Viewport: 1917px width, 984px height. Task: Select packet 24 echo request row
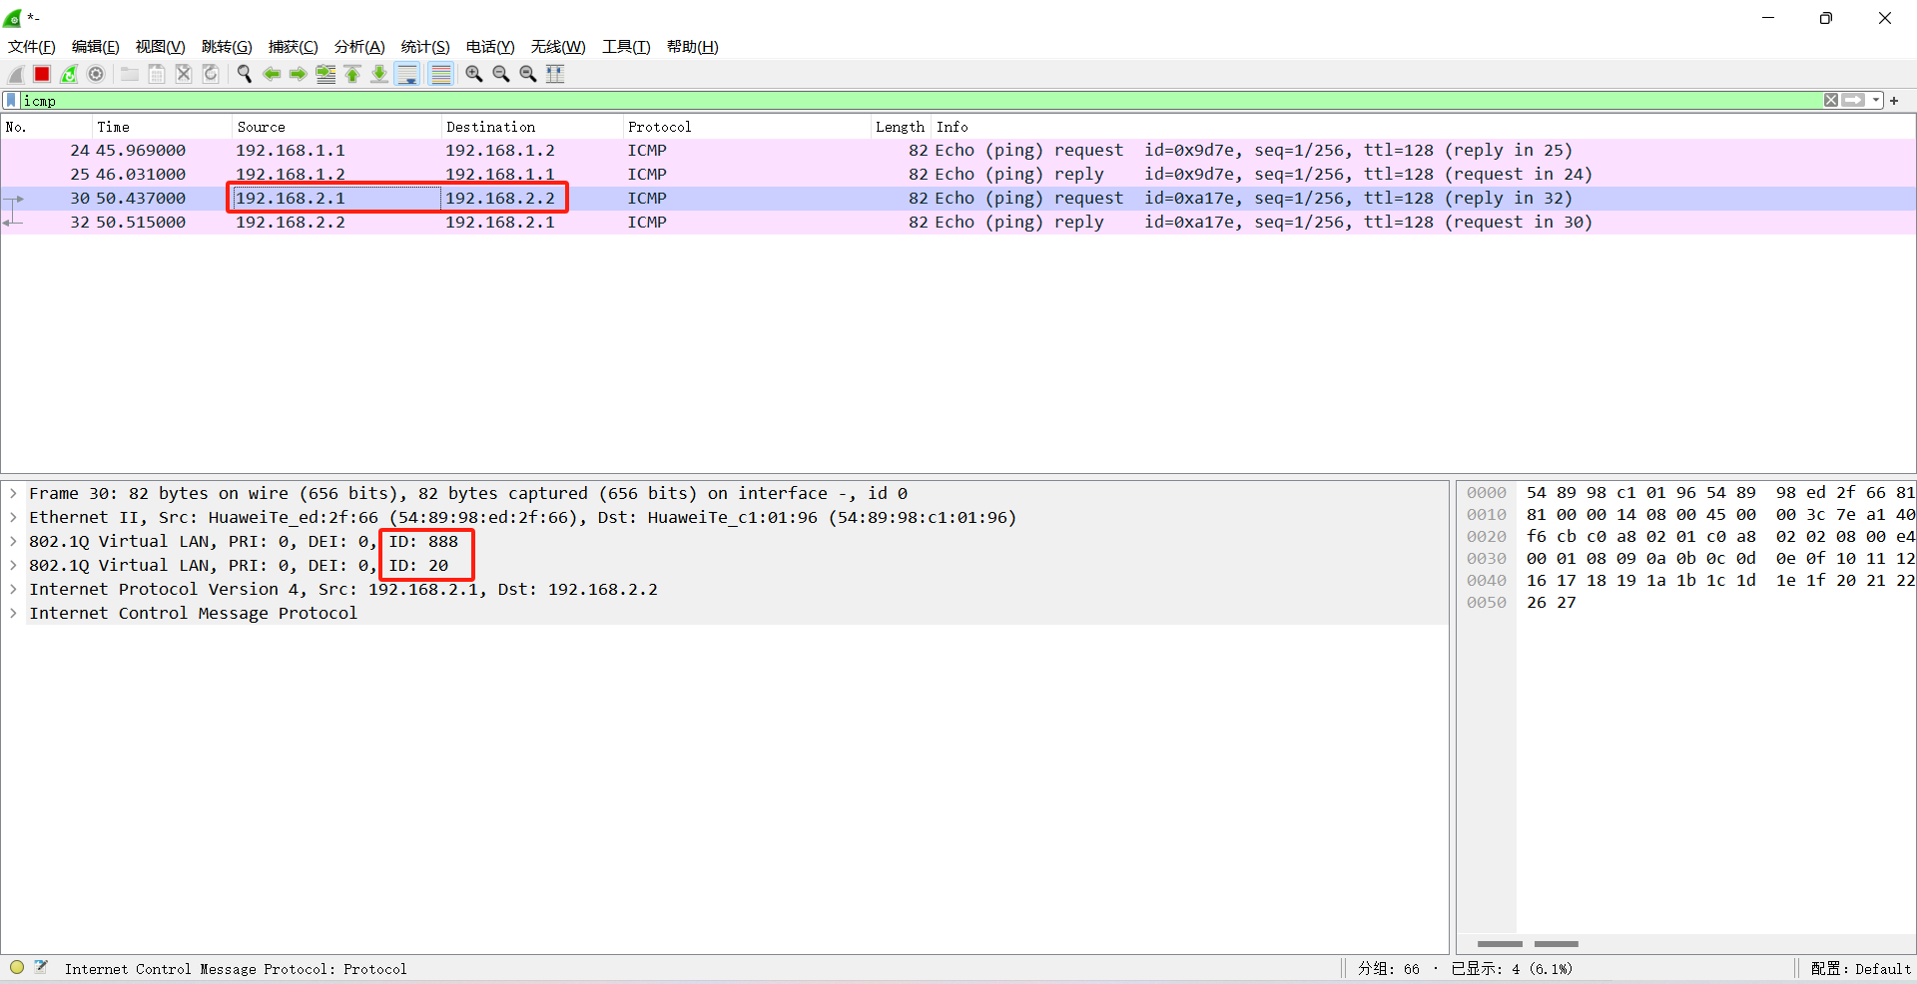[x=958, y=151]
